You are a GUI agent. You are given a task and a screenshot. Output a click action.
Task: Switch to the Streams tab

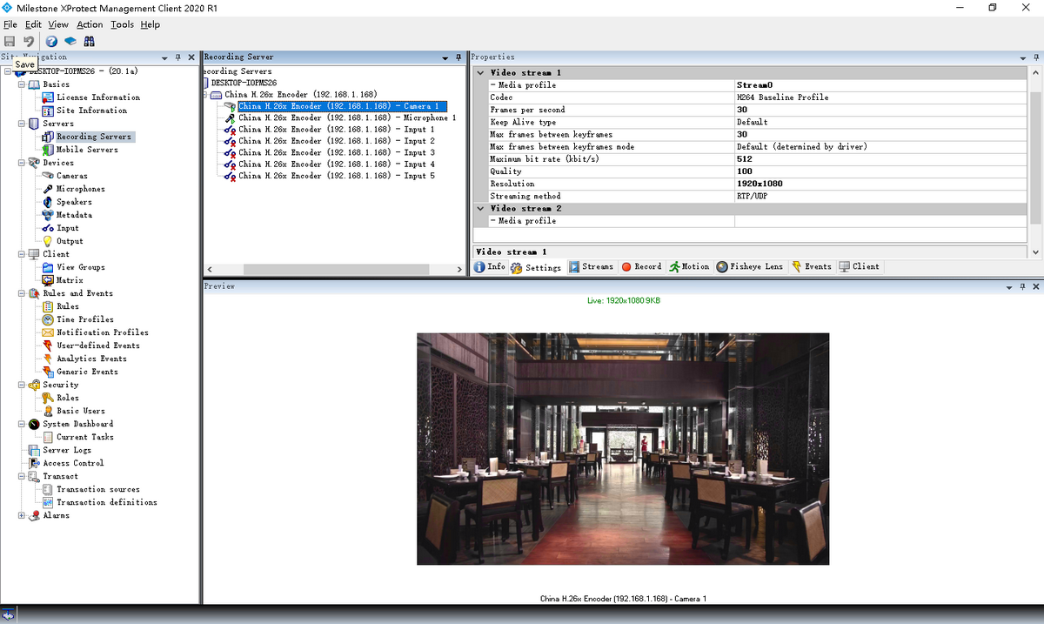pyautogui.click(x=592, y=267)
